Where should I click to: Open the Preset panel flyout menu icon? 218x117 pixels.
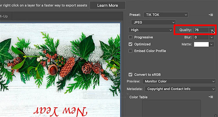pos(210,15)
